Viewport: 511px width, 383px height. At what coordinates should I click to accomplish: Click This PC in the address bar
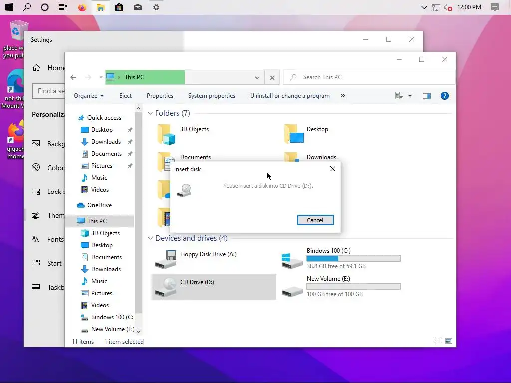click(134, 77)
